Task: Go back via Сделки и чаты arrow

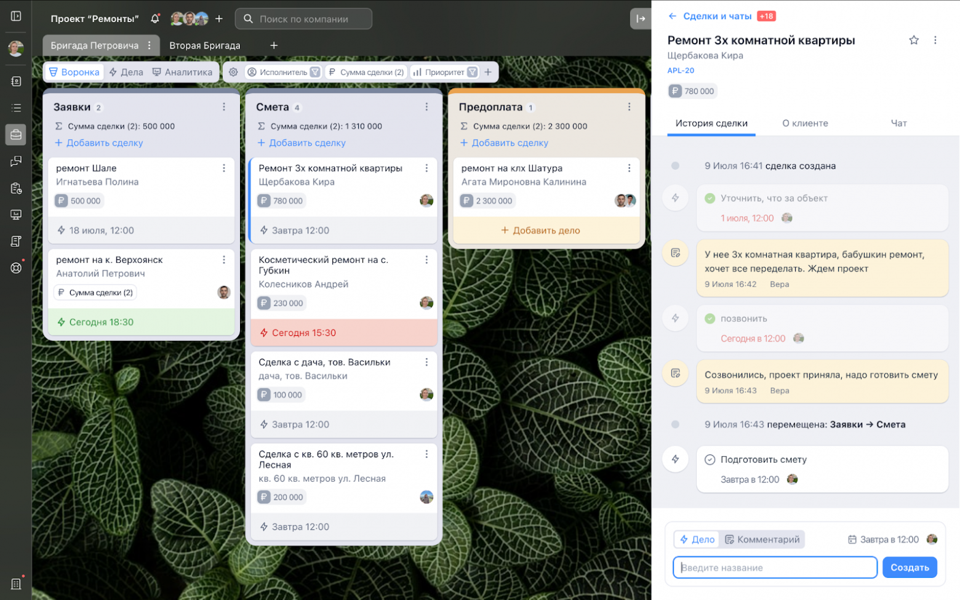Action: coord(673,16)
